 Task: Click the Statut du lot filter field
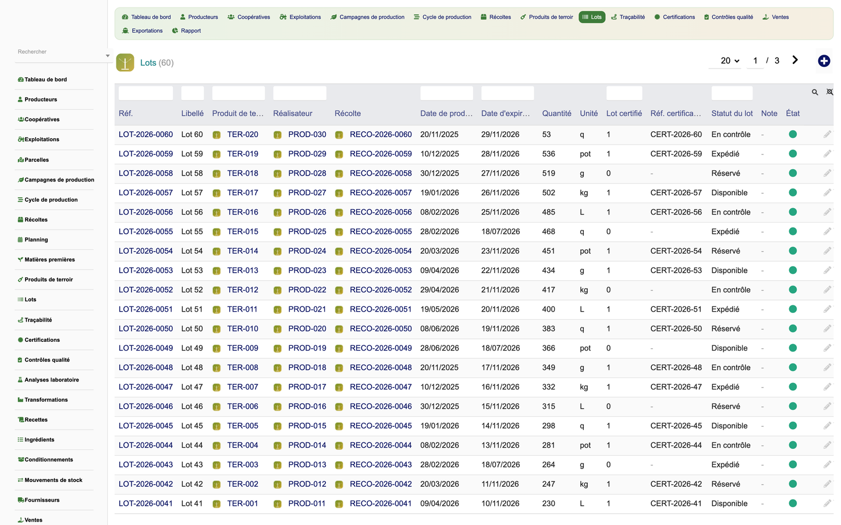pos(732,93)
